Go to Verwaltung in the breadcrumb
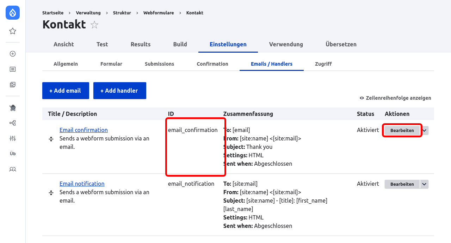Image resolution: width=451 pixels, height=243 pixels. click(88, 13)
